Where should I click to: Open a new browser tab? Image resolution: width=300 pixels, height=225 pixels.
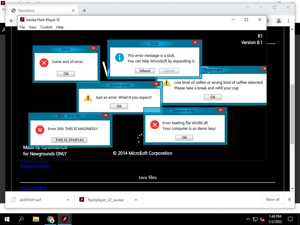(84, 11)
